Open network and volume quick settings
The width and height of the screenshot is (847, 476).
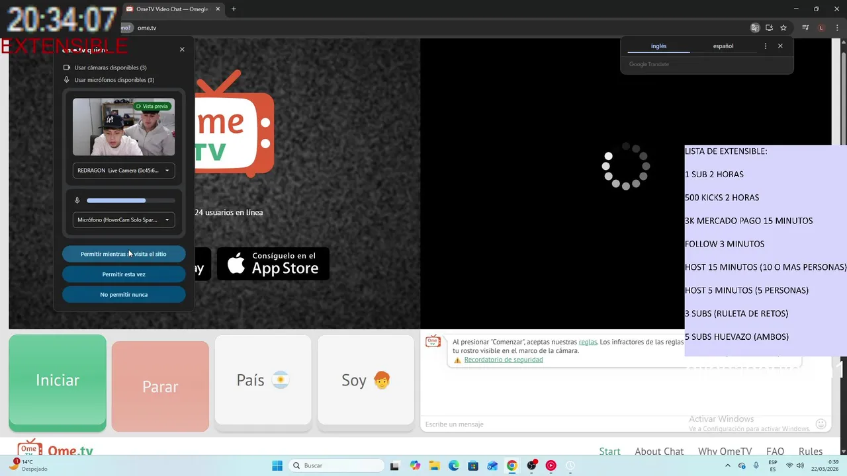click(x=796, y=465)
